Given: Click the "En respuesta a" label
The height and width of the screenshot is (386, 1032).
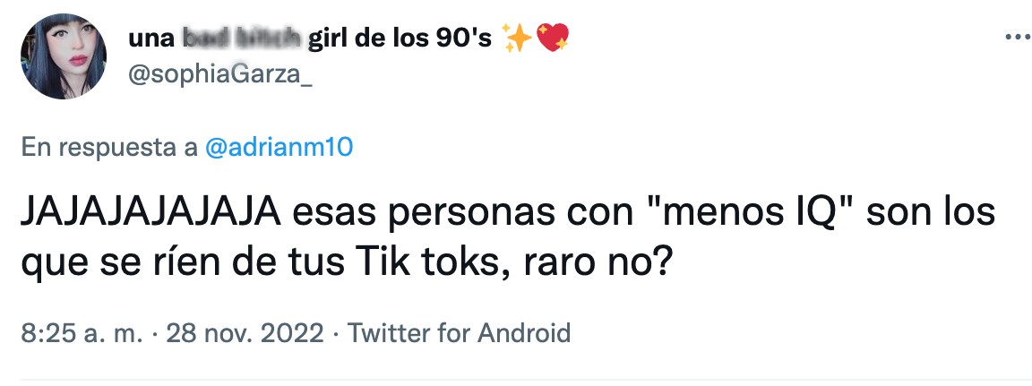Looking at the screenshot, I should [109, 148].
